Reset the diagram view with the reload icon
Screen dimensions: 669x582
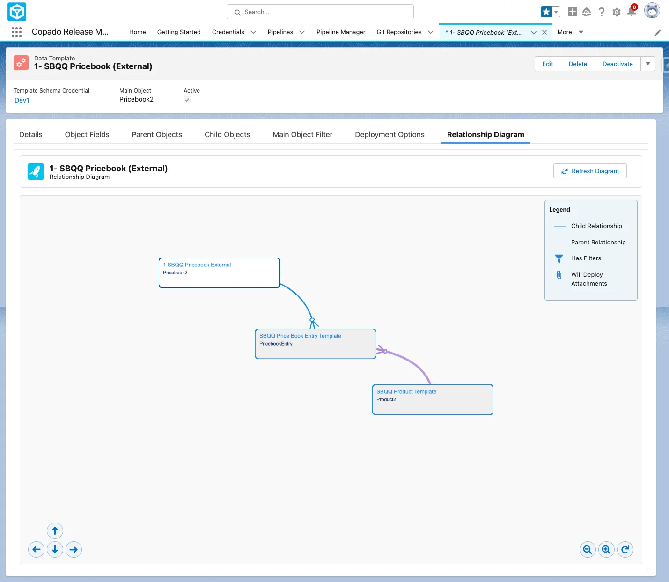tap(625, 549)
